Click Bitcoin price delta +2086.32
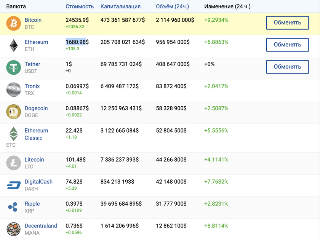The image size is (320, 240). click(x=75, y=27)
